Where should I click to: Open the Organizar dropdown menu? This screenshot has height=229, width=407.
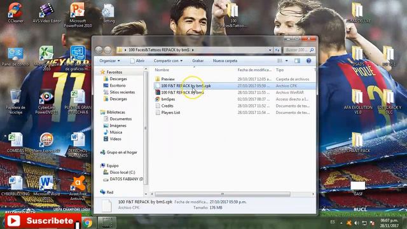109,61
